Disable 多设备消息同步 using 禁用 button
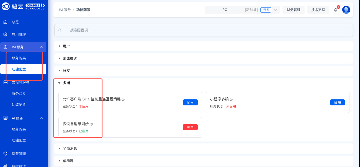Viewport: 360px width, 167px height. click(190, 127)
